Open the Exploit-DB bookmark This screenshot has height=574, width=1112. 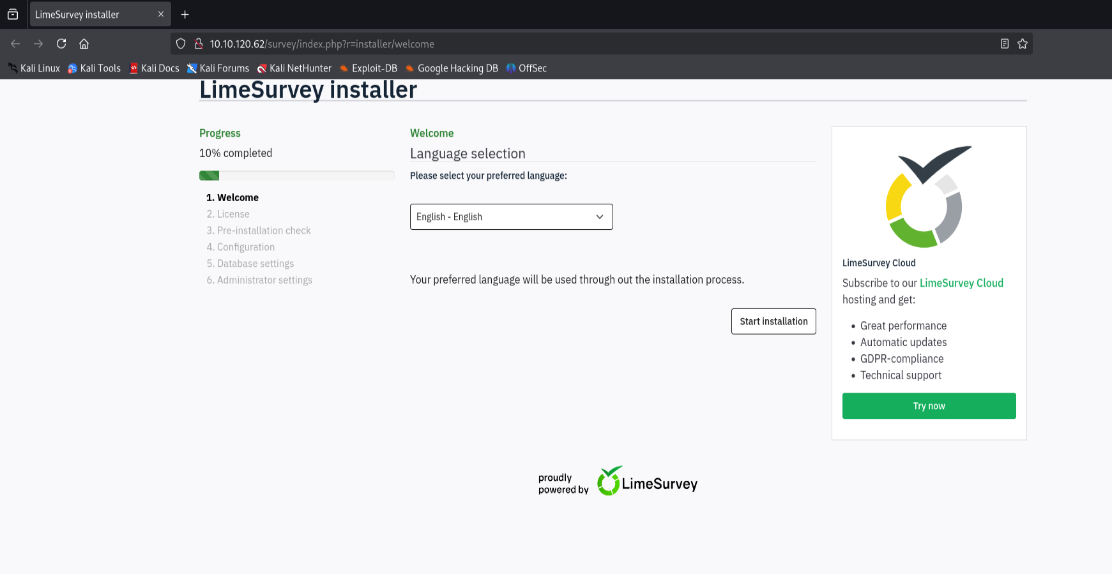point(369,68)
